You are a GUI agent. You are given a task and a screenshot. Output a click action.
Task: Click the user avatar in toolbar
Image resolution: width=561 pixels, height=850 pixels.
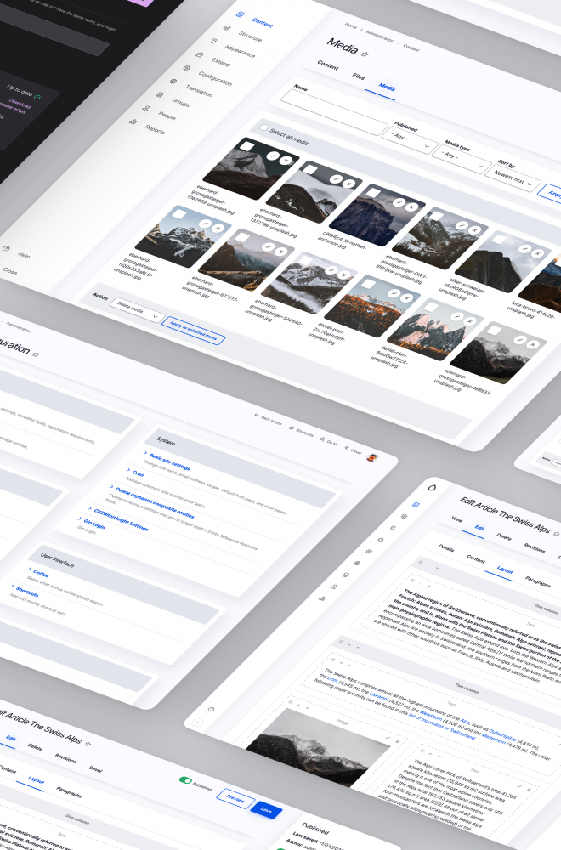tap(371, 457)
